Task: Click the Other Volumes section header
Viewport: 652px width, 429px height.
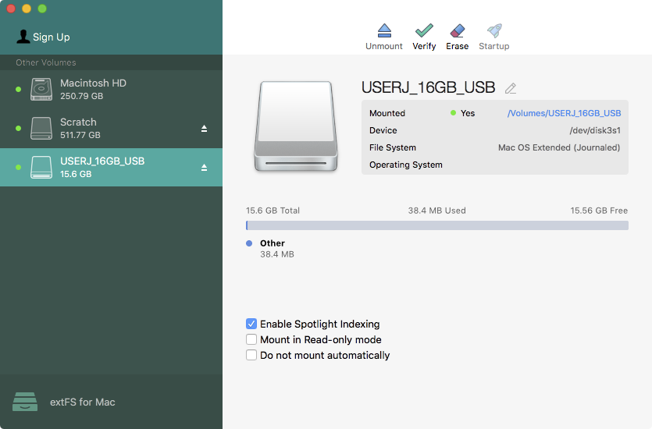Action: (46, 62)
